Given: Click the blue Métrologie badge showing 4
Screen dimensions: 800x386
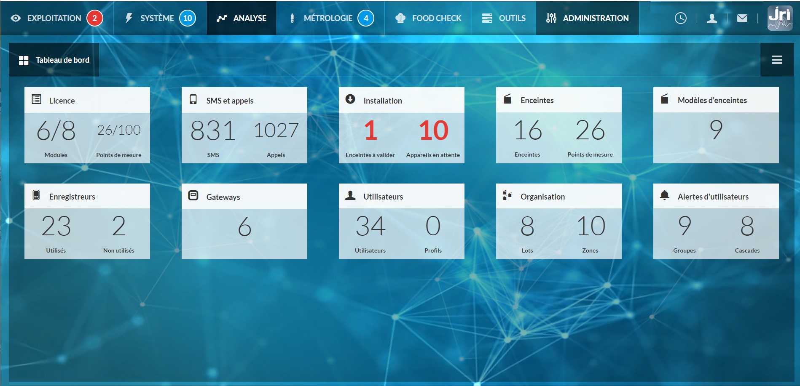Looking at the screenshot, I should click(x=366, y=18).
